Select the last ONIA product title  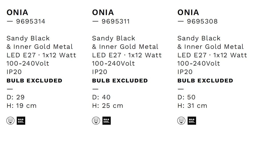pos(188,12)
